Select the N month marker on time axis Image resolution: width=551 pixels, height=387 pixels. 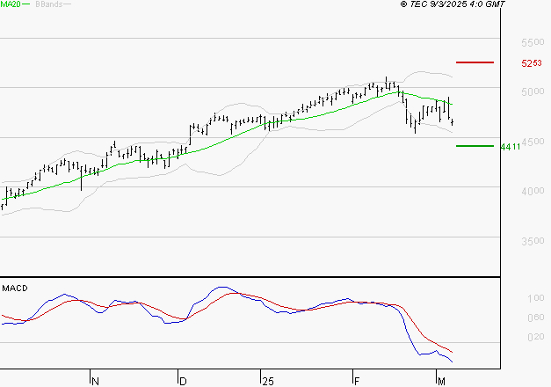coord(95,382)
